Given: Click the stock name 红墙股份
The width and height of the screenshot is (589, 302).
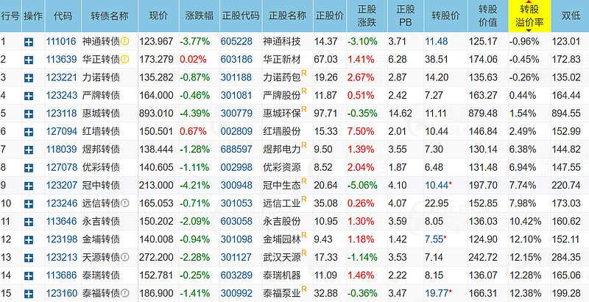Looking at the screenshot, I should point(282,131).
